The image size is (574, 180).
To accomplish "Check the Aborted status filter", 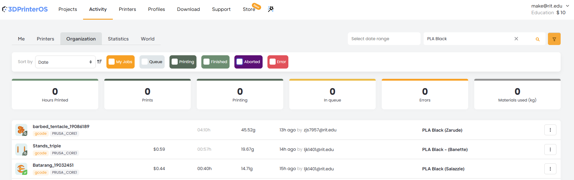I will (x=240, y=62).
